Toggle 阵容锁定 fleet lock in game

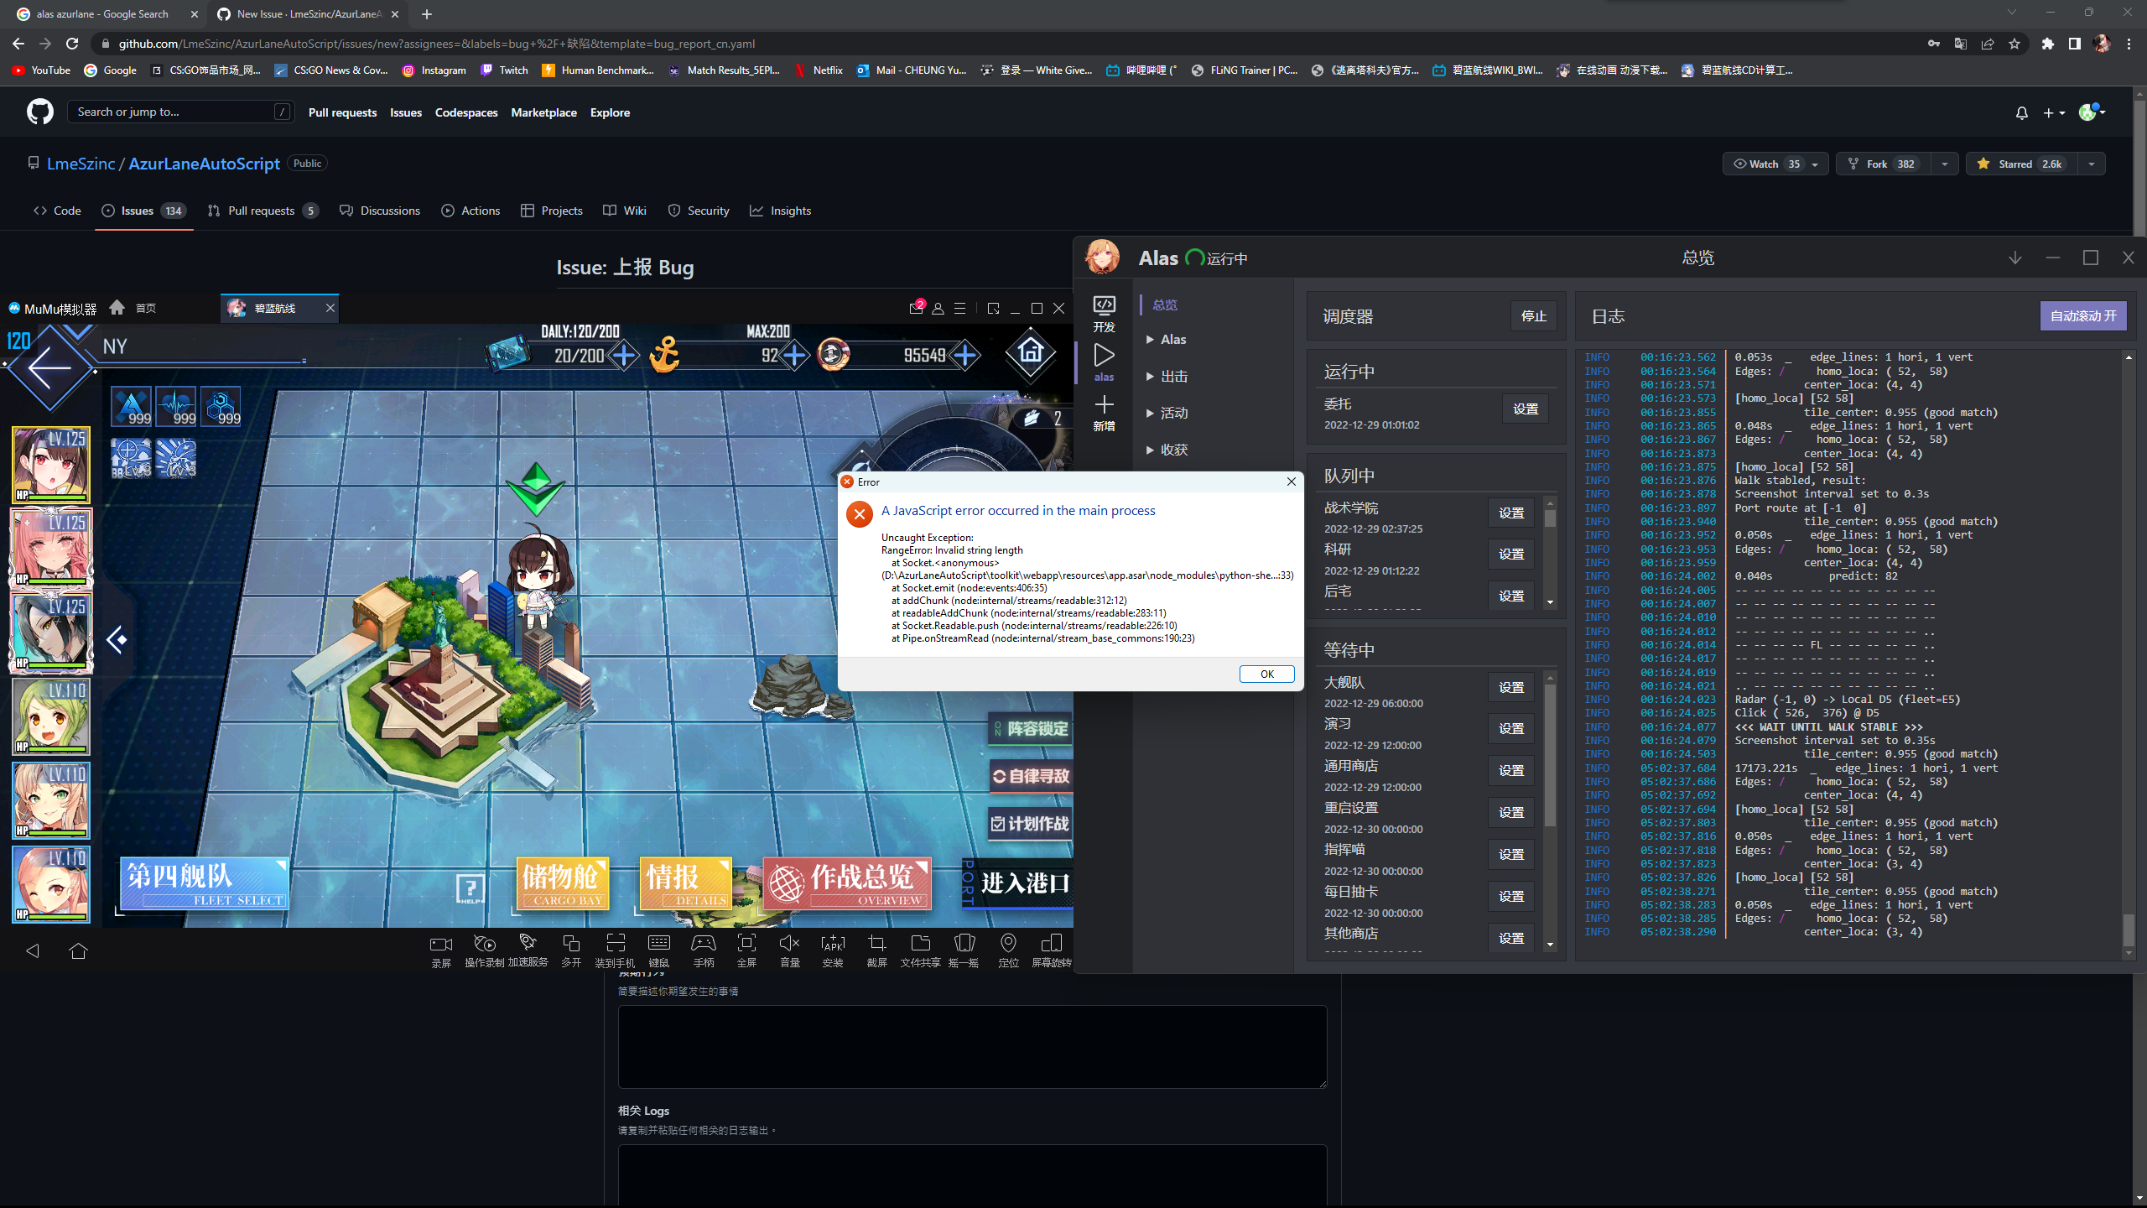(1032, 729)
